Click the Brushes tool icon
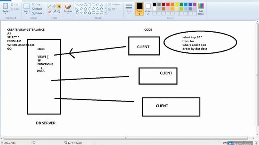The image size is (259, 145). pos(68,6)
